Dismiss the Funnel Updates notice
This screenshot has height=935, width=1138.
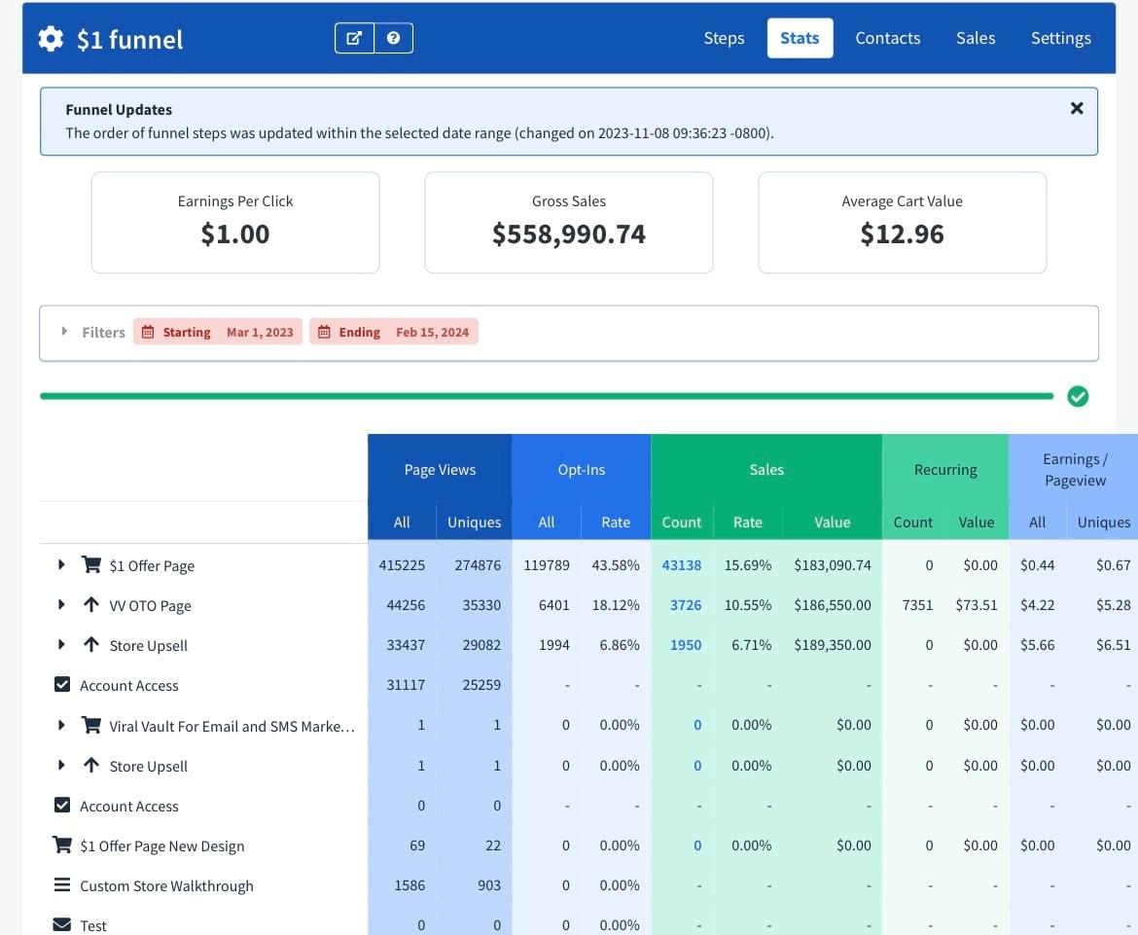point(1076,109)
